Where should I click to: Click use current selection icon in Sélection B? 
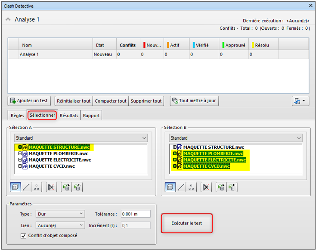click(221, 187)
